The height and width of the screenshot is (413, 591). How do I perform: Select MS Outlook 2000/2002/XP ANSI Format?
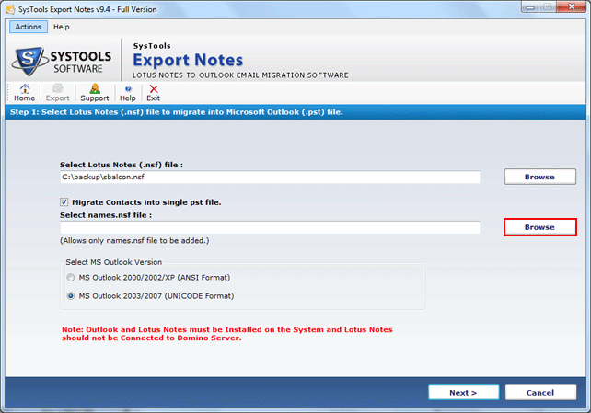71,278
